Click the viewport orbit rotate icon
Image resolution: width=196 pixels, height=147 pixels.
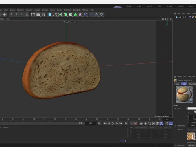[x=169, y=19]
